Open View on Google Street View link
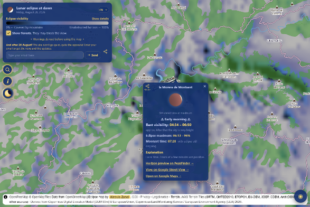This screenshot has height=207, width=310. click(167, 170)
